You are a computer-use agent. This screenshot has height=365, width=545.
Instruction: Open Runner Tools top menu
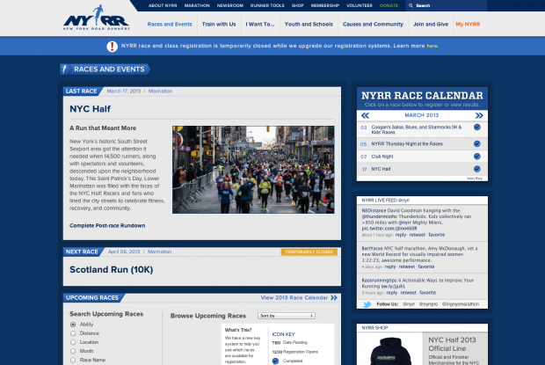(x=267, y=5)
